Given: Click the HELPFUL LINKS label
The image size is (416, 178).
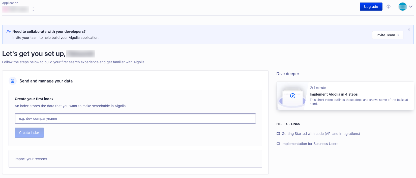Looking at the screenshot, I should 288,124.
